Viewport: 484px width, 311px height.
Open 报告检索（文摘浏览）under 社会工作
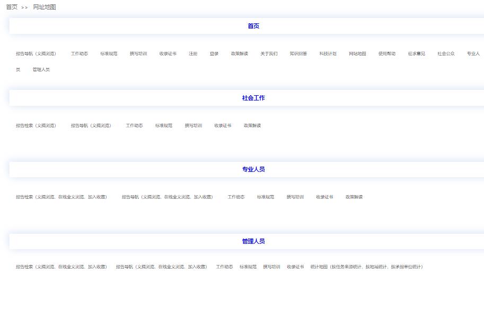[36, 126]
